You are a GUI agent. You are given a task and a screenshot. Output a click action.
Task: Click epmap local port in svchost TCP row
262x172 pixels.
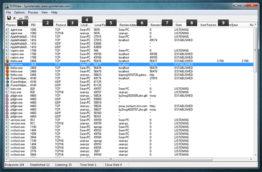pos(98,127)
